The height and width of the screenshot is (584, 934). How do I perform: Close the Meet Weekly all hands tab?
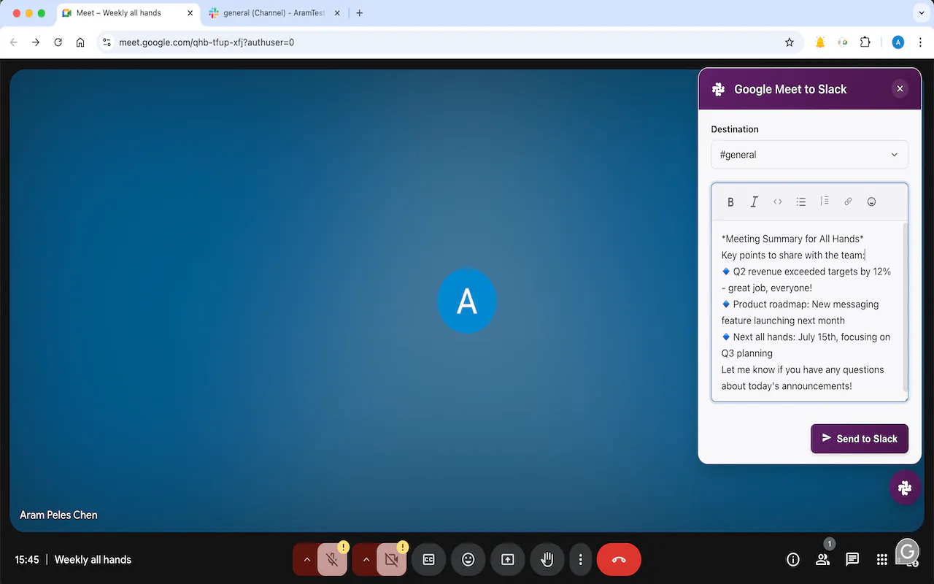pos(190,13)
